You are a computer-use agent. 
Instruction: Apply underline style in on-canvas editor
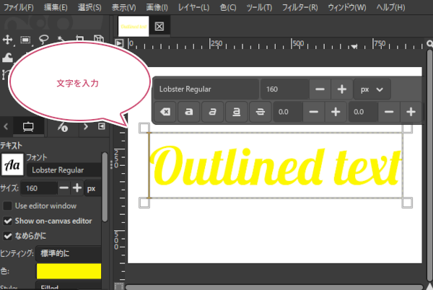[235, 112]
